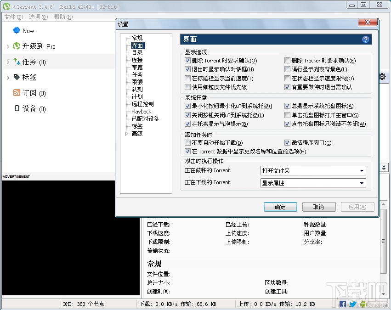Click the Twitter icon in status bar

click(x=352, y=304)
